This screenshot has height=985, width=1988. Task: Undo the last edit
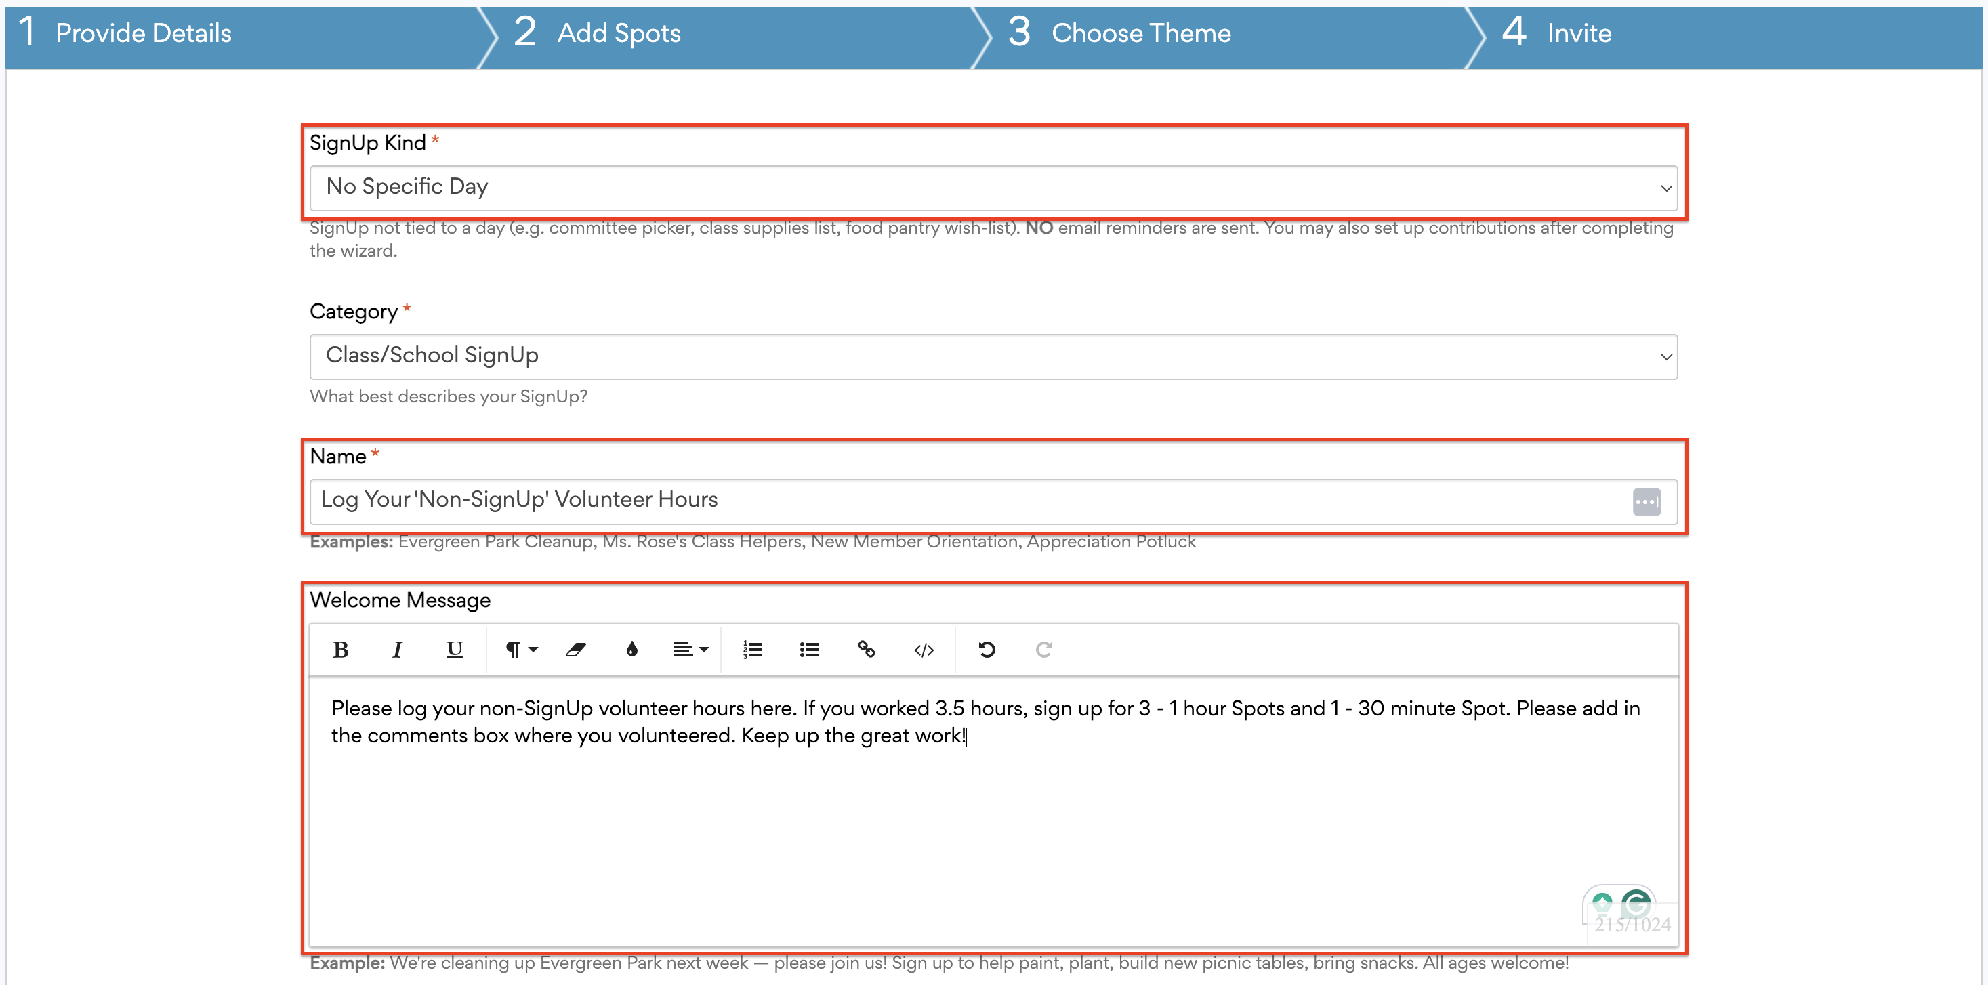tap(987, 650)
